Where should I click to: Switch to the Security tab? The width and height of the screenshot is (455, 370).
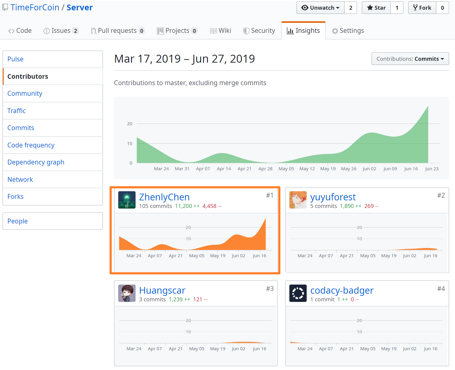point(259,31)
